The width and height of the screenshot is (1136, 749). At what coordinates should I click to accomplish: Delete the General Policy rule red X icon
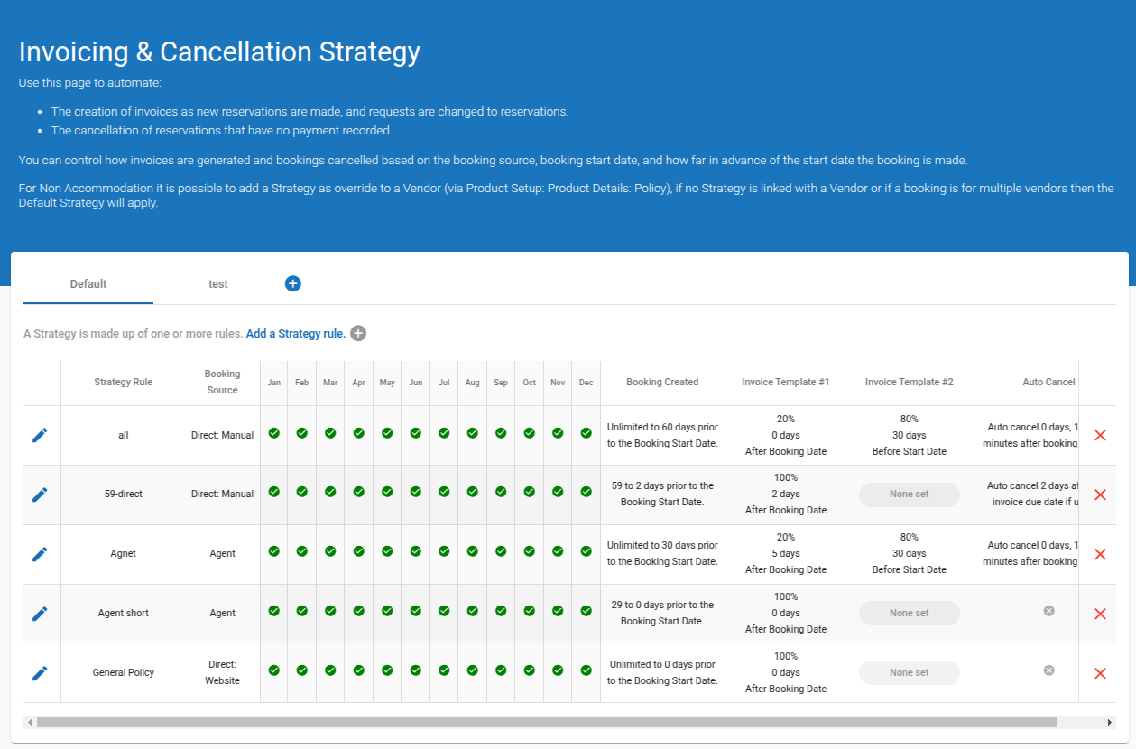1100,673
